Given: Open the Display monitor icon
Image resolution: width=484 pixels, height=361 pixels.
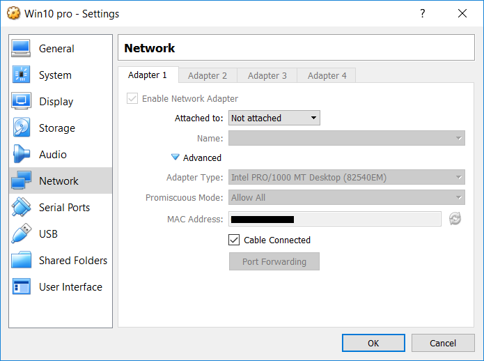Looking at the screenshot, I should tap(21, 102).
